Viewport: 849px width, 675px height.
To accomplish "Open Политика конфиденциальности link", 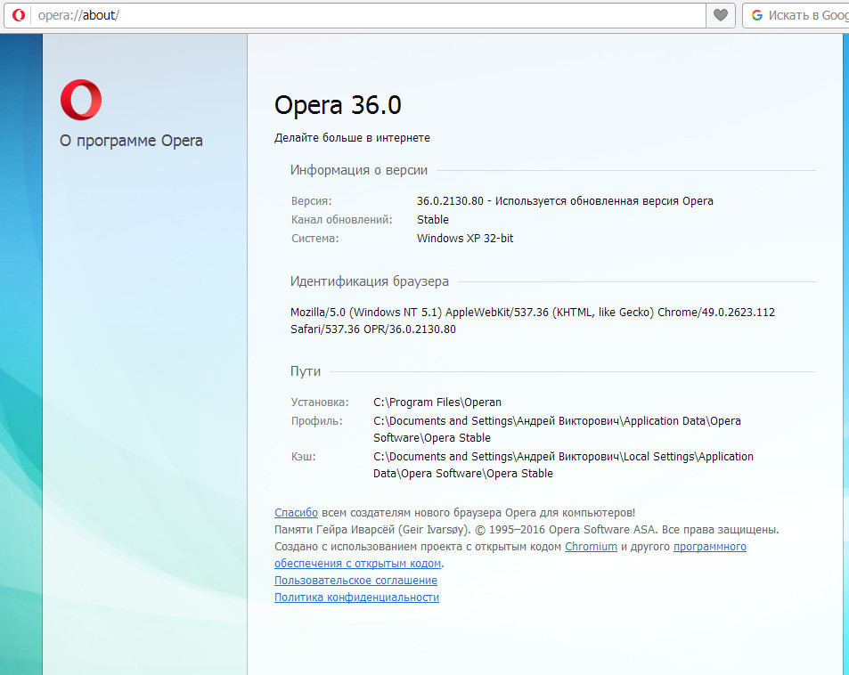I will coord(357,597).
